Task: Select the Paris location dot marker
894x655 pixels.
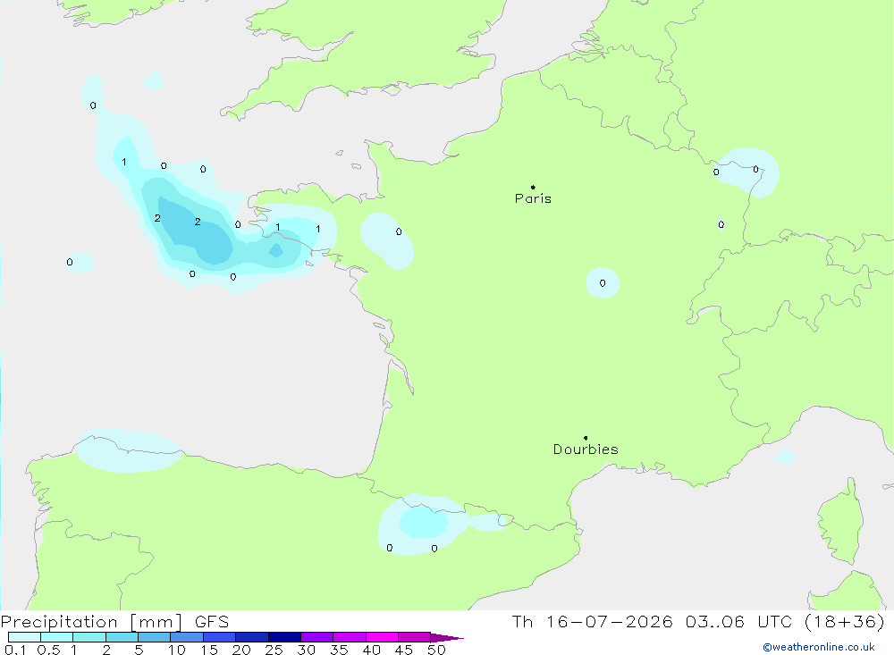Action: point(533,187)
